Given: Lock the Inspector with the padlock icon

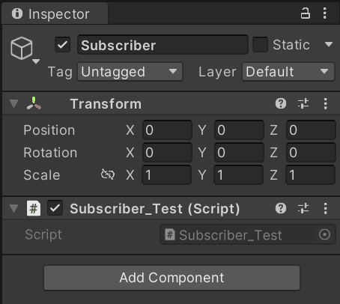Looking at the screenshot, I should [x=305, y=13].
